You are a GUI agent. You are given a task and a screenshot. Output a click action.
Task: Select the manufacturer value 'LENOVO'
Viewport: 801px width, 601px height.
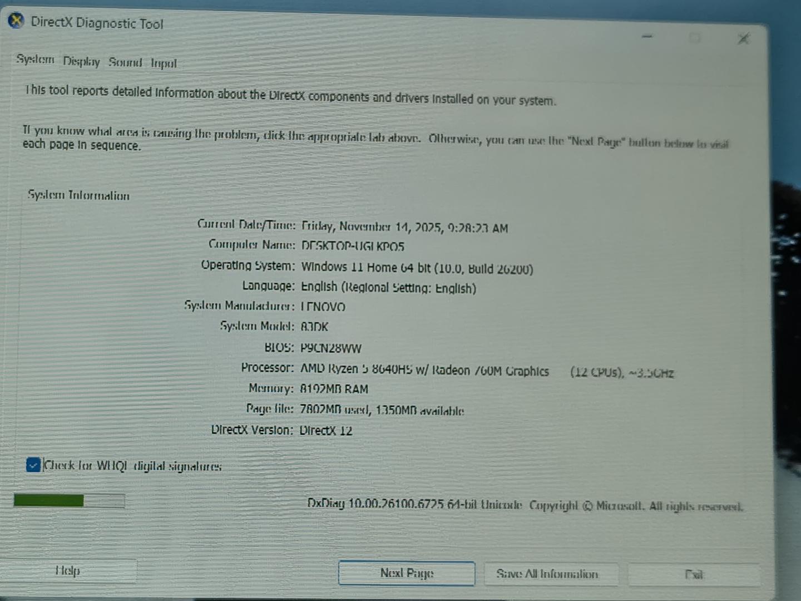[323, 307]
